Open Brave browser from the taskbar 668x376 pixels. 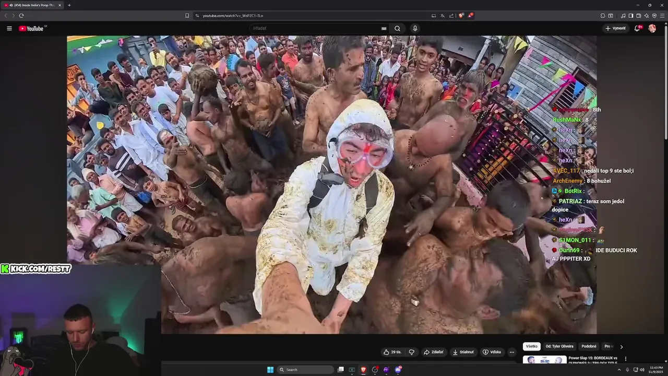(x=363, y=370)
